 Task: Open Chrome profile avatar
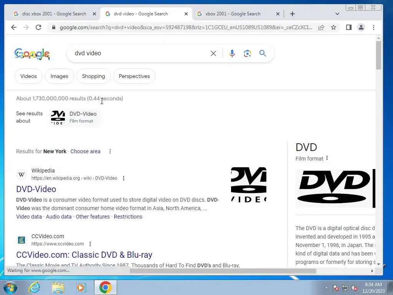pyautogui.click(x=361, y=27)
